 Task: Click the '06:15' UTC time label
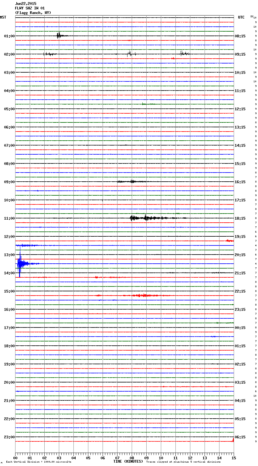coord(240,437)
